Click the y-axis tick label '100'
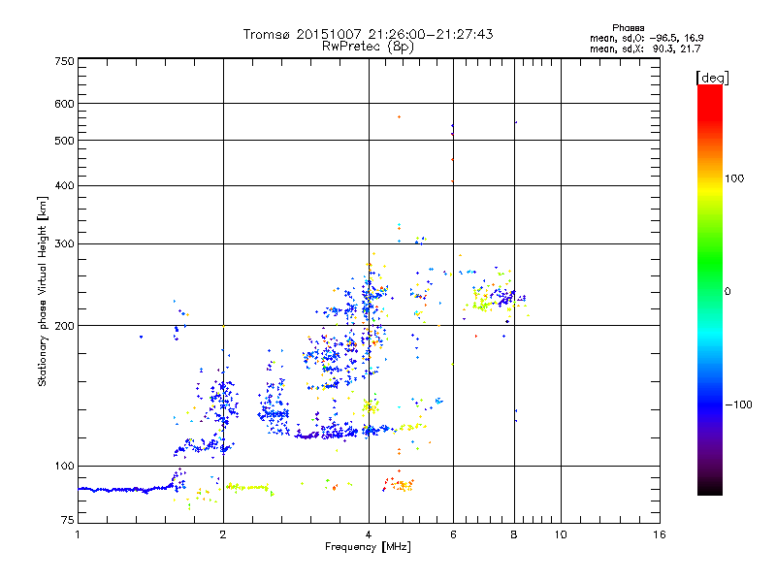776x582 pixels. point(64,466)
